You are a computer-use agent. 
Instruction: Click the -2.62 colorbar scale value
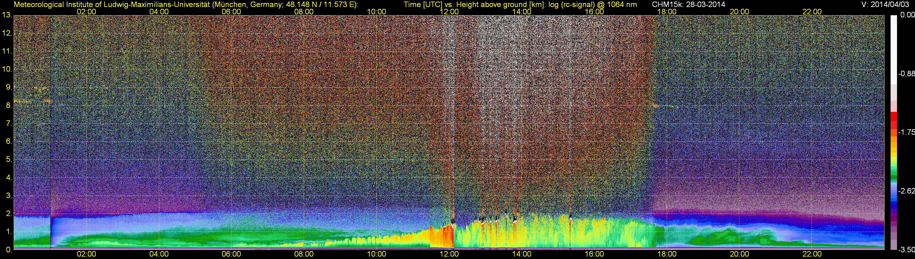coord(906,191)
